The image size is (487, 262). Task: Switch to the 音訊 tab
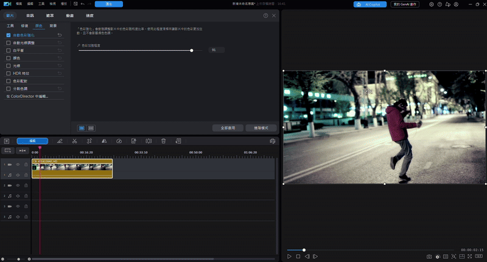coord(30,15)
